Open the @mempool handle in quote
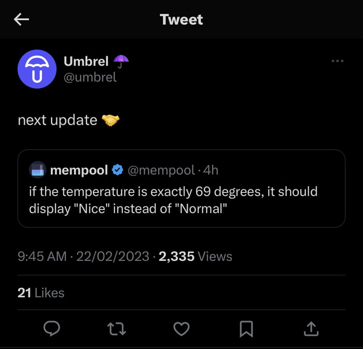Image resolution: width=363 pixels, height=349 pixels. 161,170
